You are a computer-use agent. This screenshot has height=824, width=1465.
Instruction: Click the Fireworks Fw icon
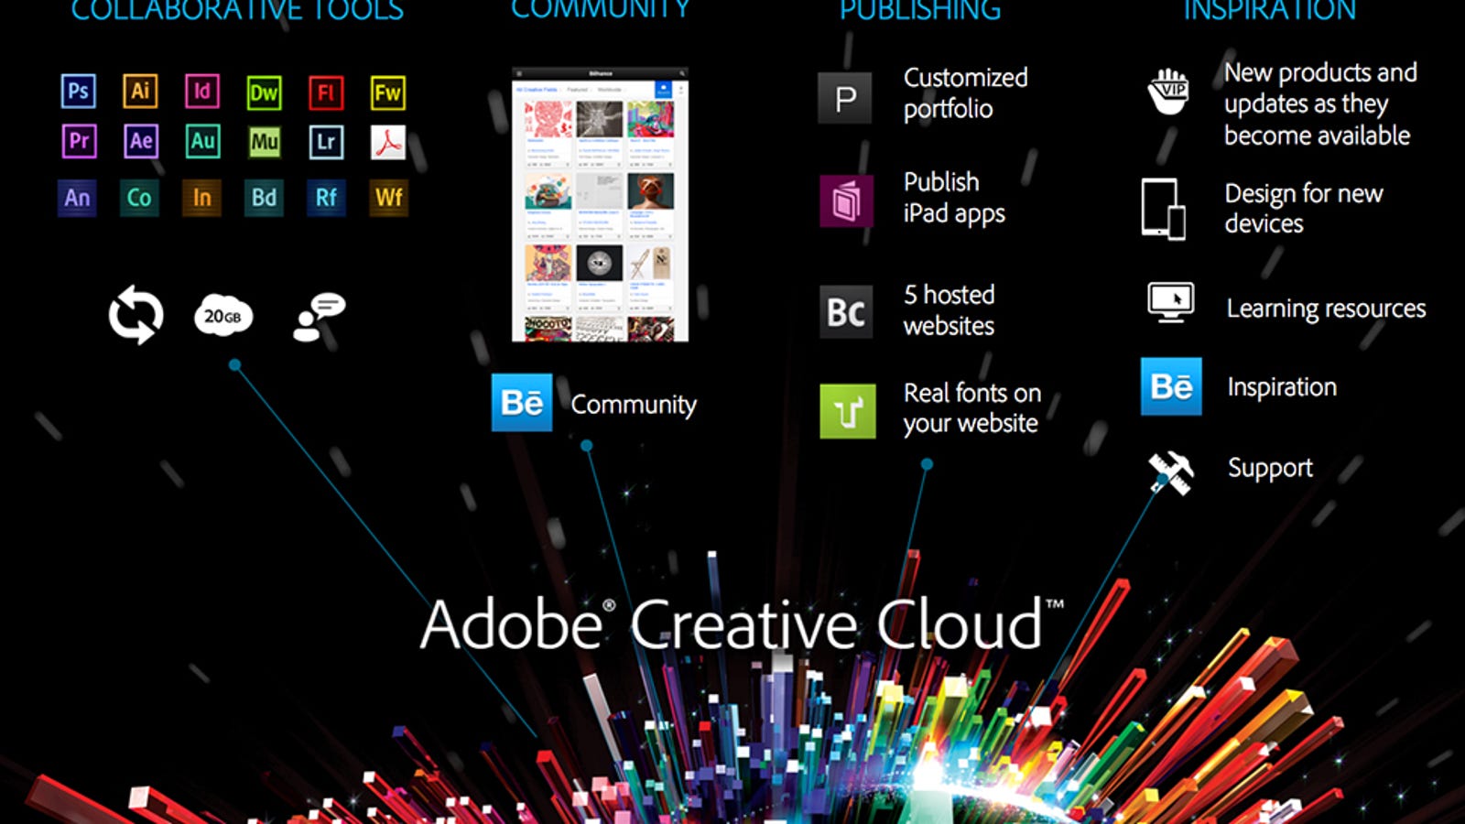387,92
